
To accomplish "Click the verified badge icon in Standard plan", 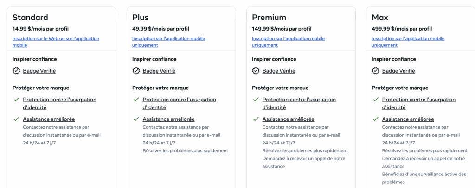I will point(16,71).
